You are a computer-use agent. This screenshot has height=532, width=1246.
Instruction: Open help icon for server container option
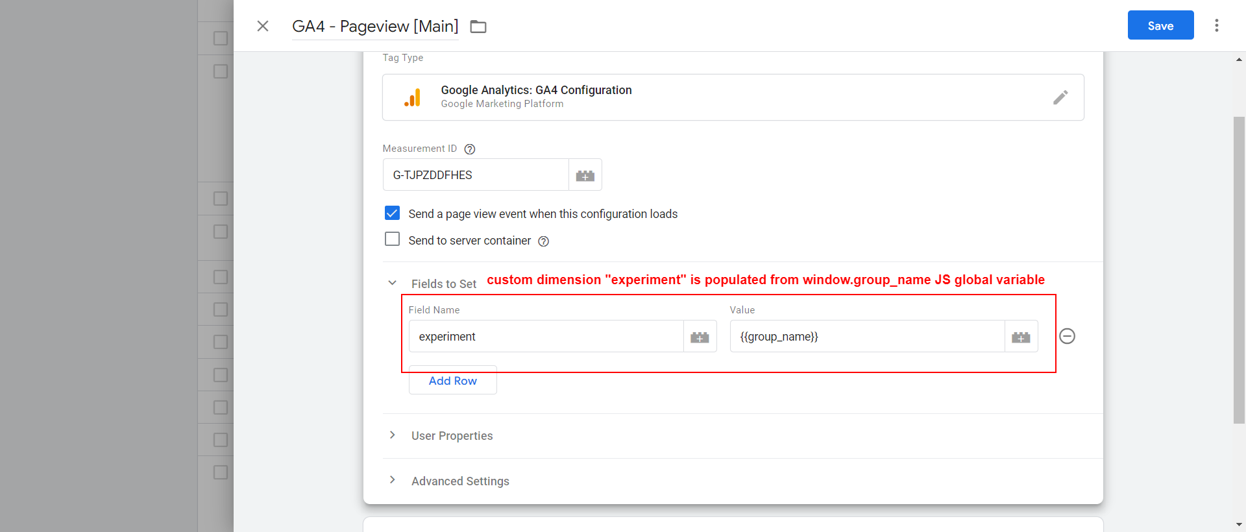(x=544, y=241)
